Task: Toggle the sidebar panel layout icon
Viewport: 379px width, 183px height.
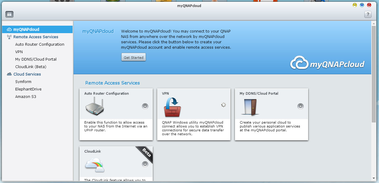Action: (x=9, y=14)
